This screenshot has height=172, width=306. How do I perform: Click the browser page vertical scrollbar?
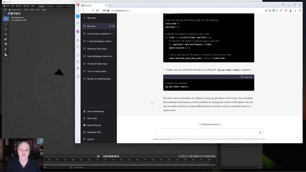tap(302, 101)
